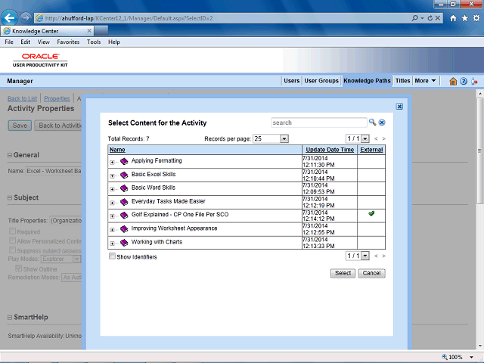Go forward with the browser forward arrow
Screen dimensions: 484x363
tap(26, 18)
